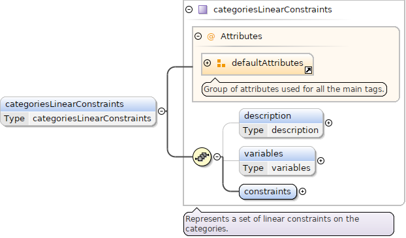Click the 'Represents a set of linear constraints' annotation
The height and width of the screenshot is (238, 406).
pos(289,224)
